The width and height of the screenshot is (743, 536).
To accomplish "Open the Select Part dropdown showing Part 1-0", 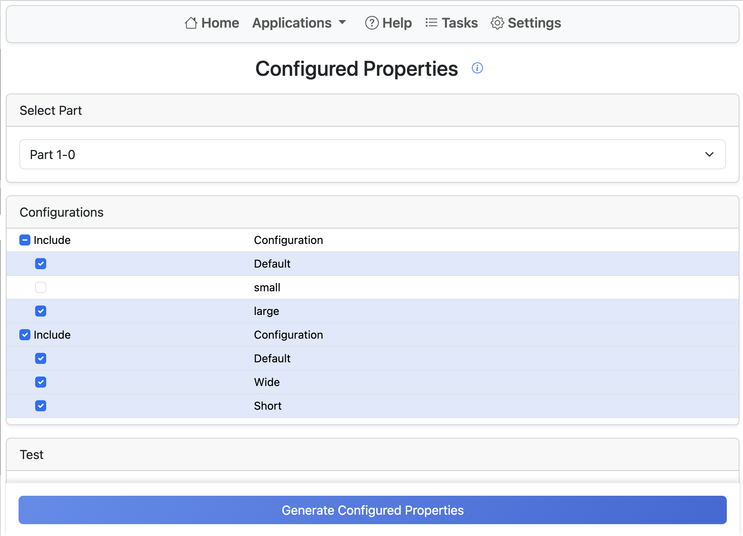I will [x=372, y=154].
